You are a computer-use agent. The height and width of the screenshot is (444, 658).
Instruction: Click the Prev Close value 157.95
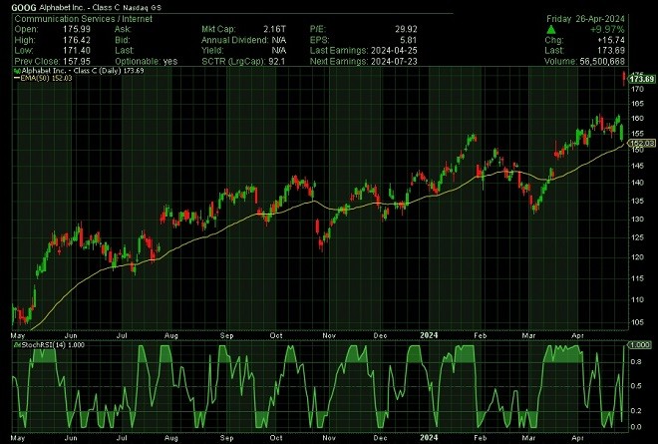coord(77,61)
